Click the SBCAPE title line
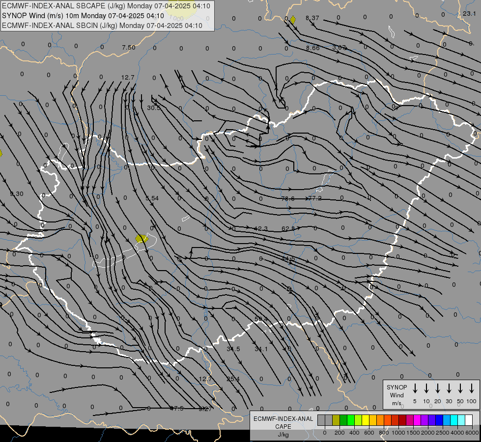 pos(106,6)
